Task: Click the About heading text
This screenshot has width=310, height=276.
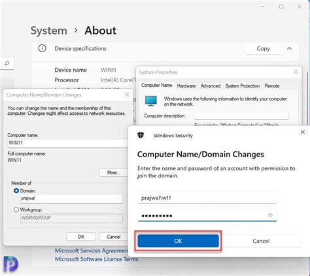Action: coord(101,31)
